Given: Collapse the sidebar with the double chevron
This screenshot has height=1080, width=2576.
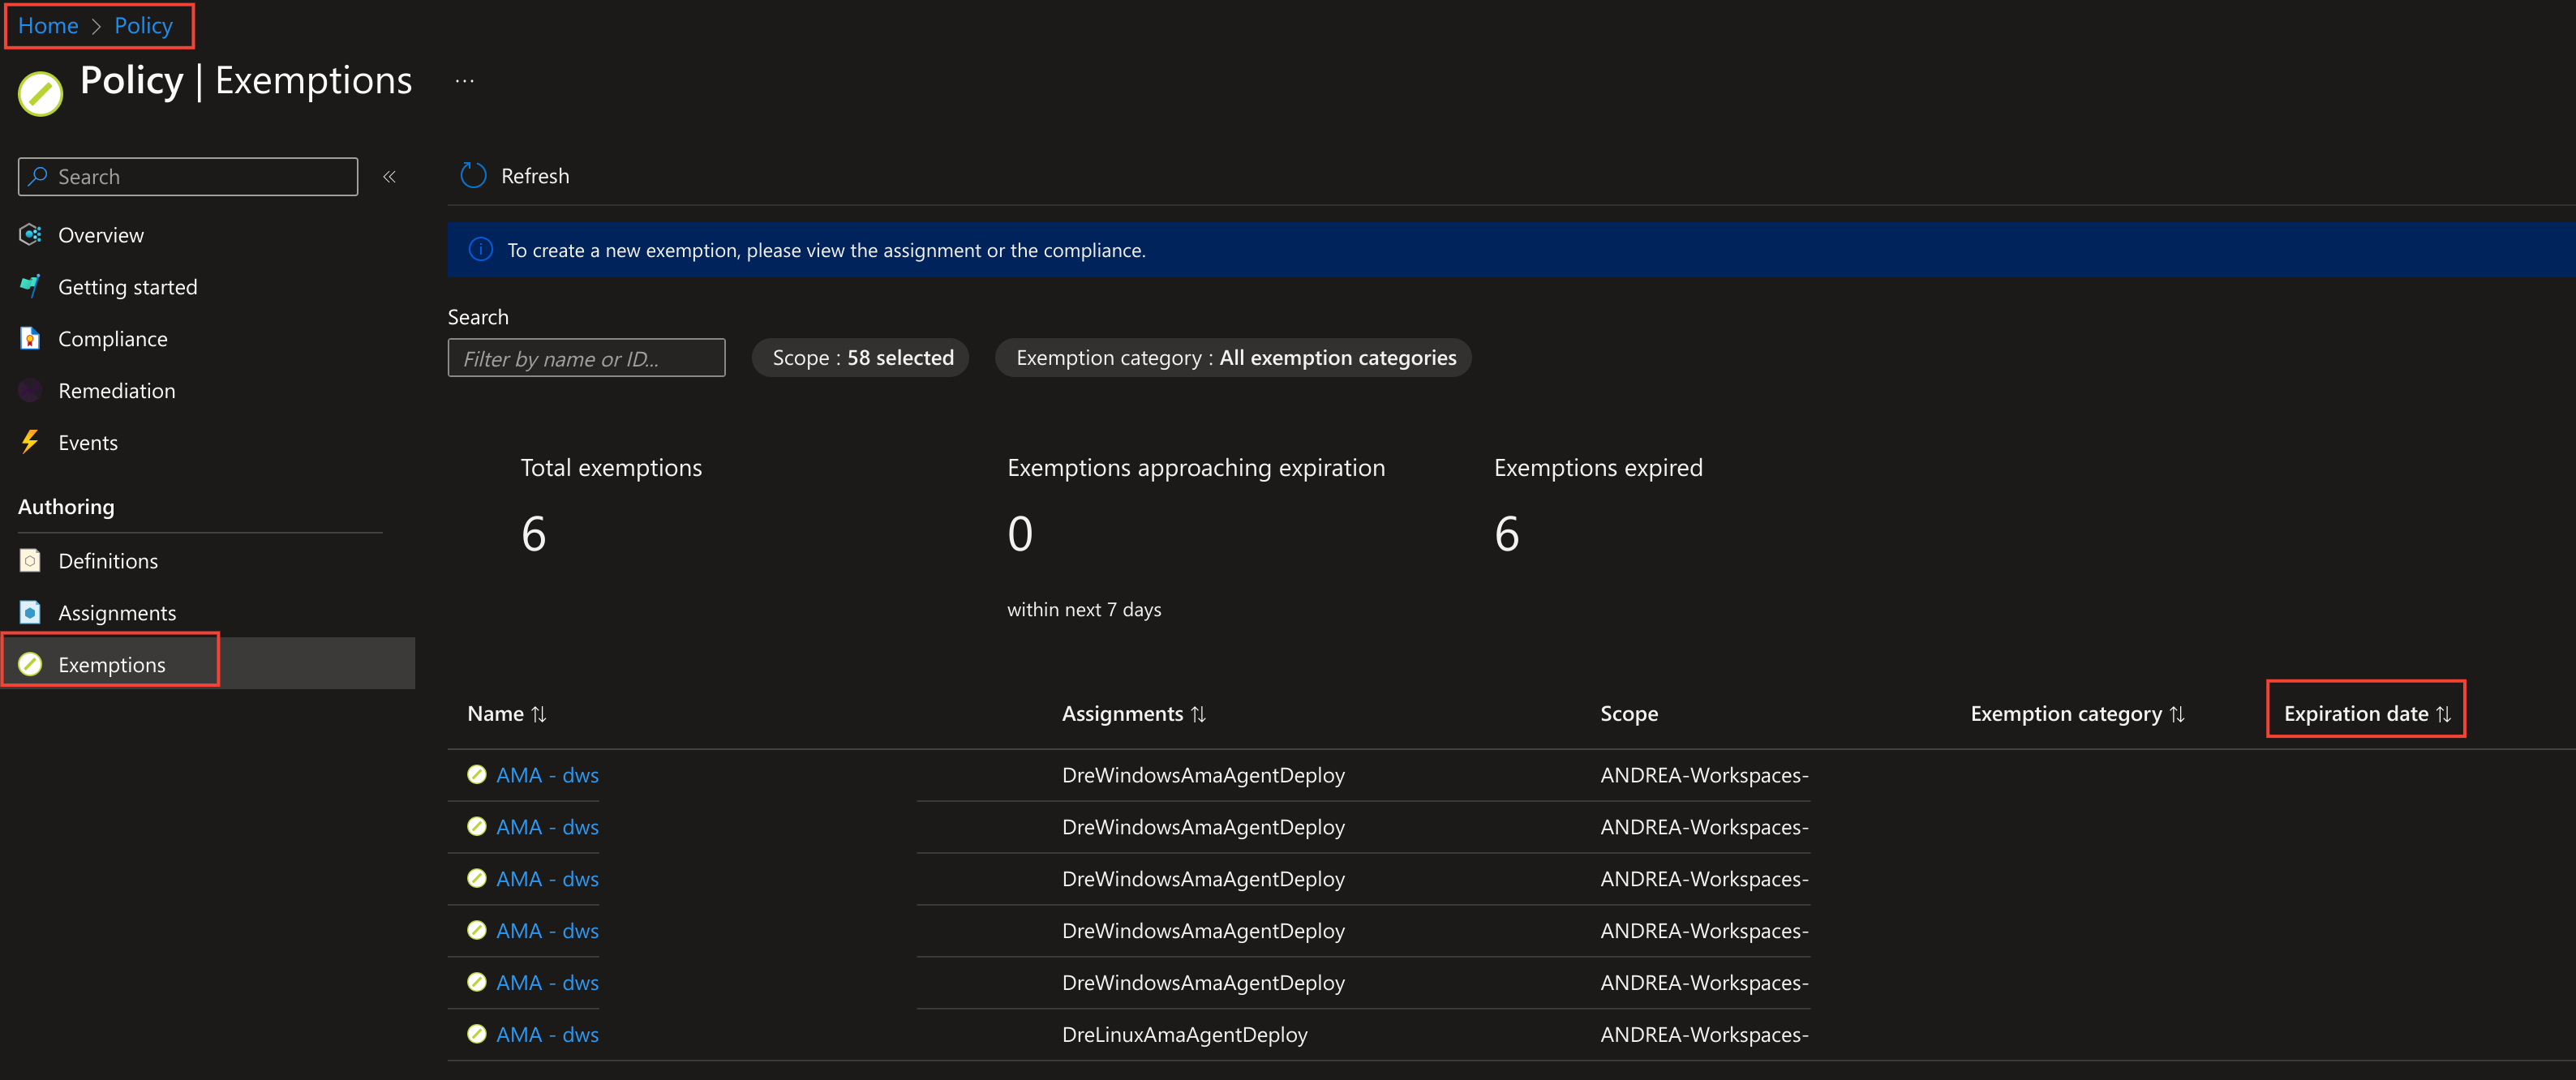Looking at the screenshot, I should [390, 177].
